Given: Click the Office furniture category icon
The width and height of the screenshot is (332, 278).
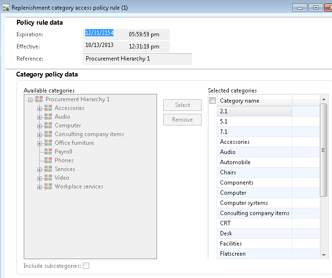Looking at the screenshot, I should 48,143.
